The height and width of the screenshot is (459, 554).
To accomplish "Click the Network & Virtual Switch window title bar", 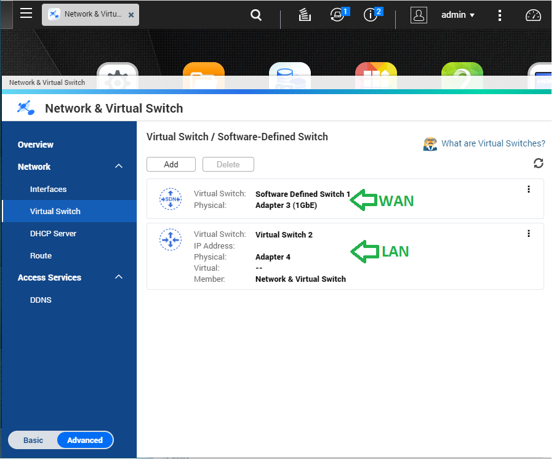I will coord(276,82).
